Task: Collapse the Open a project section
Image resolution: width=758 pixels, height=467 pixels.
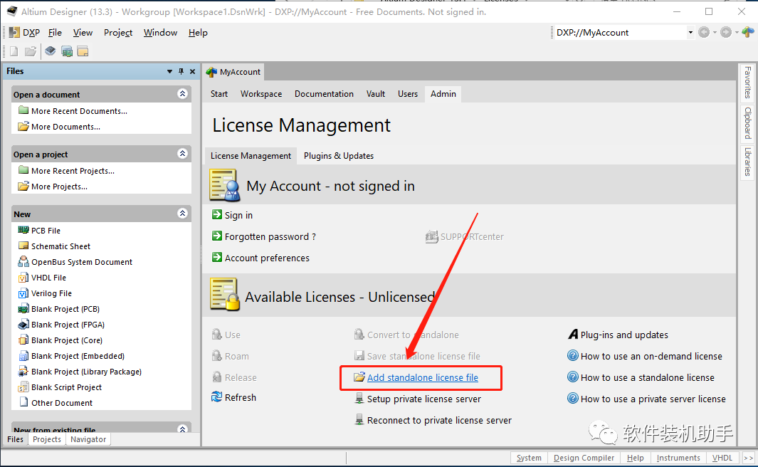Action: 182,154
